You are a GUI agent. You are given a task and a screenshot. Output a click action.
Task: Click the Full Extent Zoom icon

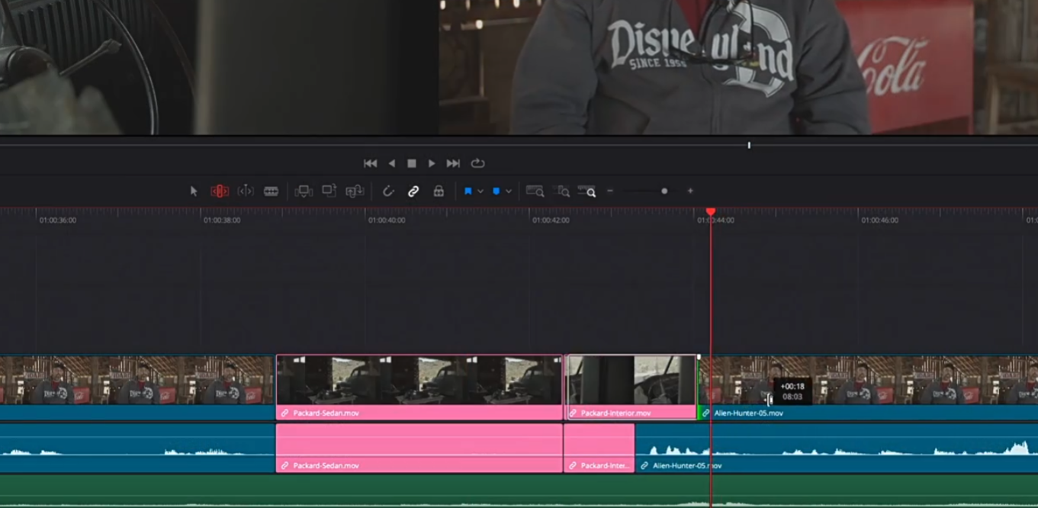point(535,191)
